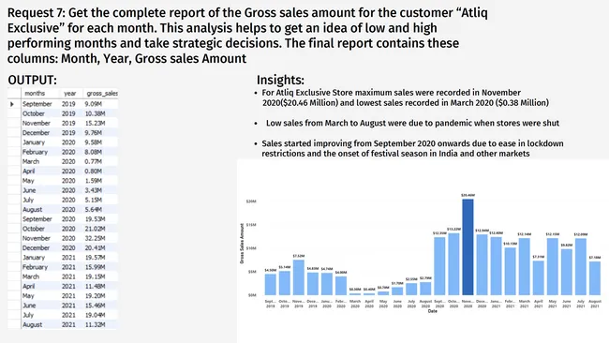
Task: Click the '0.77M' gross sales cell
Action: tap(93, 161)
